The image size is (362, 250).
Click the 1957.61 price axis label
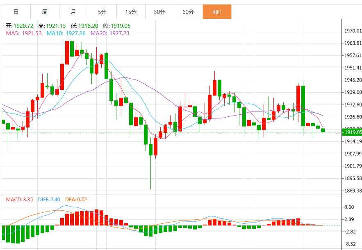click(x=353, y=55)
